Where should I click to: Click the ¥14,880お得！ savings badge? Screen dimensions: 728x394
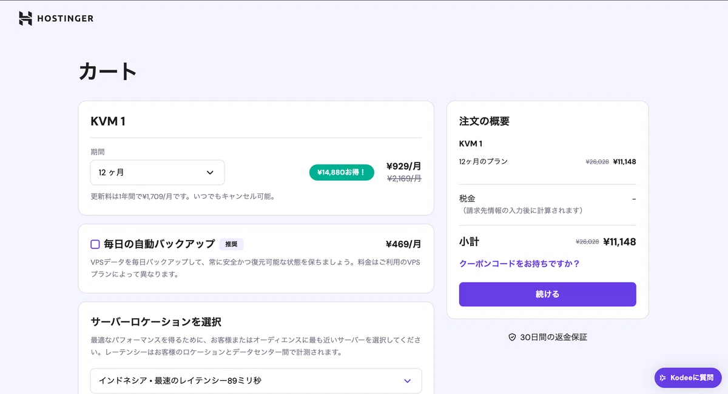tap(342, 173)
